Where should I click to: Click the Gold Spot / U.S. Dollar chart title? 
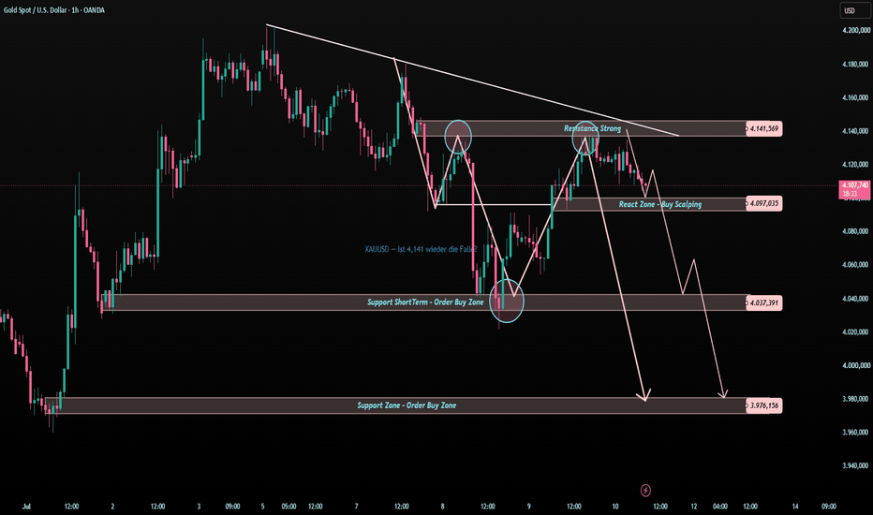coord(53,10)
